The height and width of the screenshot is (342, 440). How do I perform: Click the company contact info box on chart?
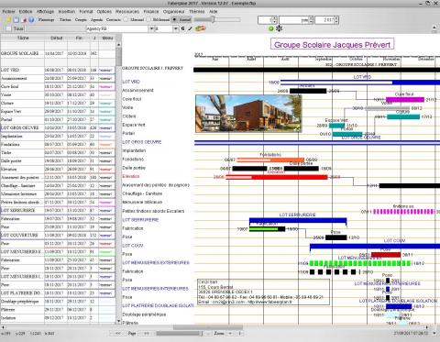point(264,292)
